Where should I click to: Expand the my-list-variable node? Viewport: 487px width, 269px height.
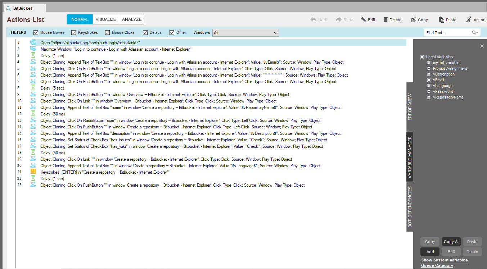(x=429, y=63)
